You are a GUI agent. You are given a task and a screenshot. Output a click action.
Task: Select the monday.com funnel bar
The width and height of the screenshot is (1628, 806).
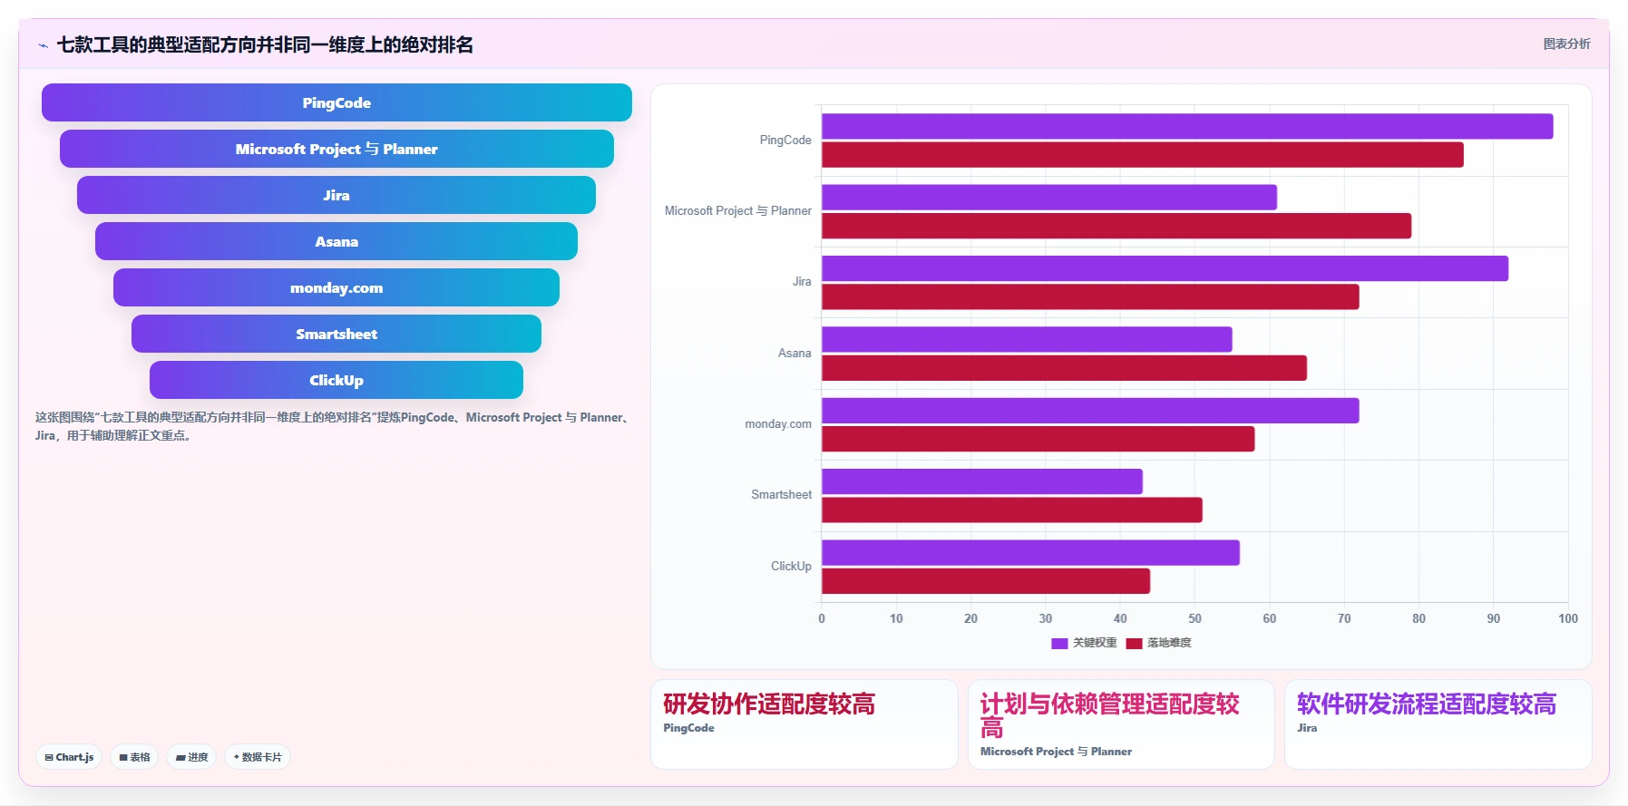pyautogui.click(x=336, y=287)
